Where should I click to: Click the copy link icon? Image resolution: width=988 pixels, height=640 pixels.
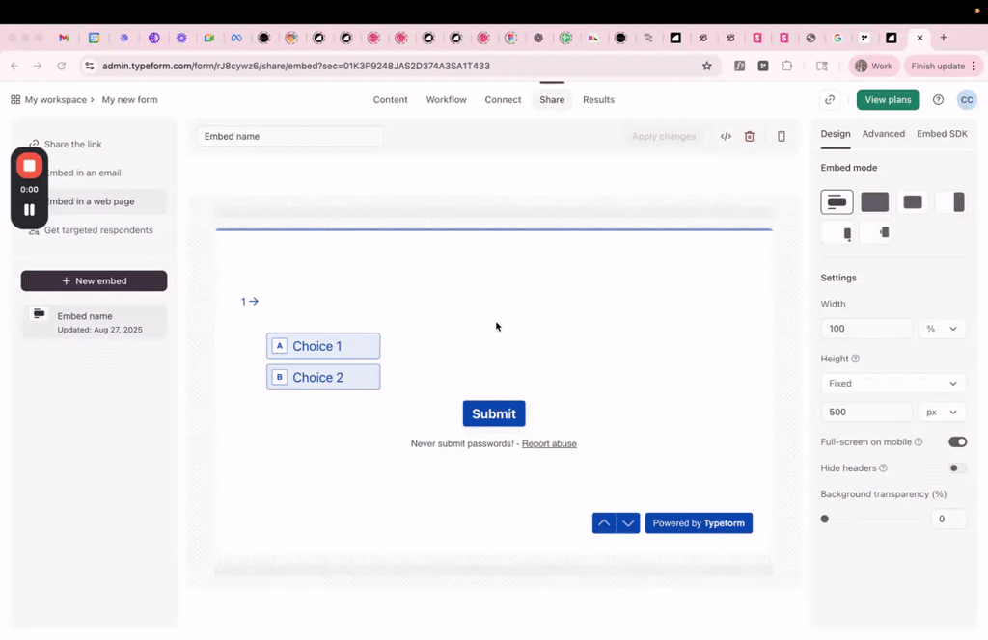click(830, 100)
